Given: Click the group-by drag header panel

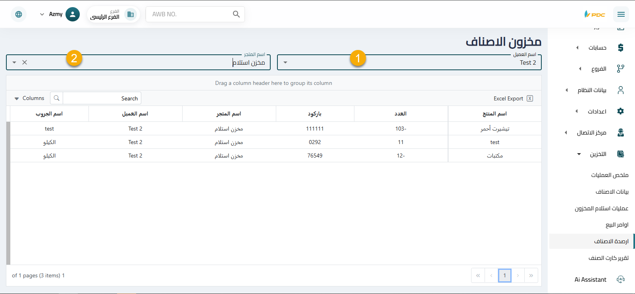Looking at the screenshot, I should 274,83.
